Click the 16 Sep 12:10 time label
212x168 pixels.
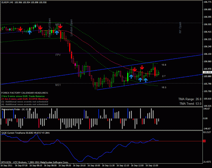[x=123, y=165]
